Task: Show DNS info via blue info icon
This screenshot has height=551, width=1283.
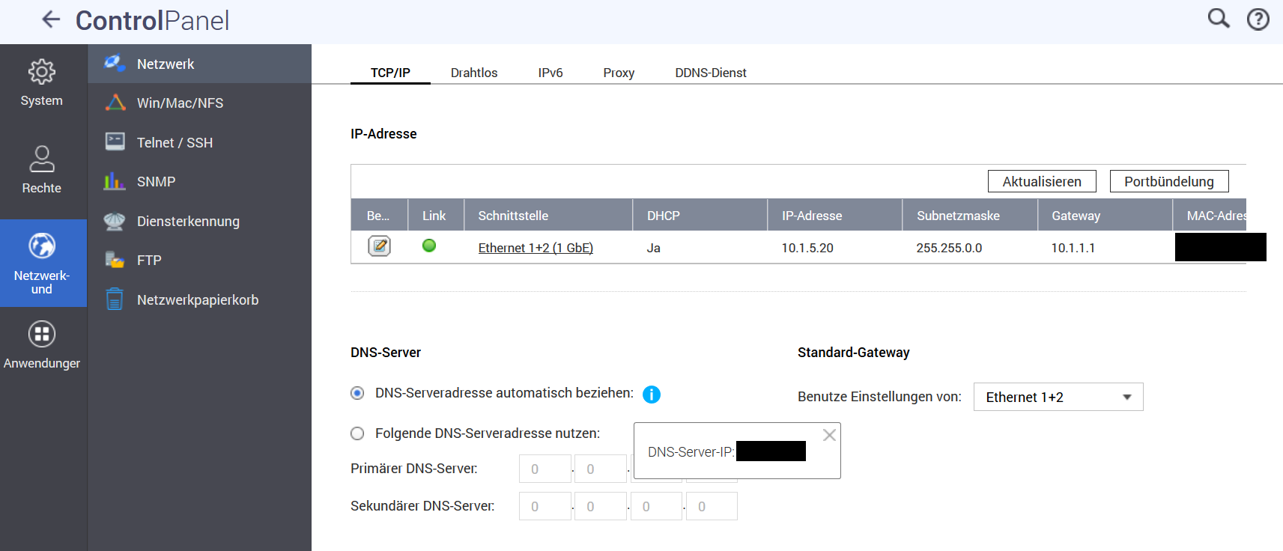Action: click(652, 395)
